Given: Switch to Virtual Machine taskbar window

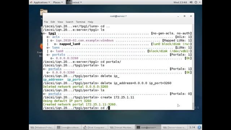Looking at the screenshot, I should coord(122,127).
